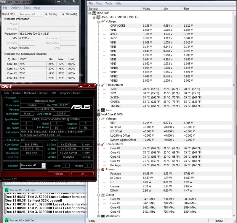237x223 pixels.
Task: Click the NUM indicator in status bar
Action: [x=219, y=221]
